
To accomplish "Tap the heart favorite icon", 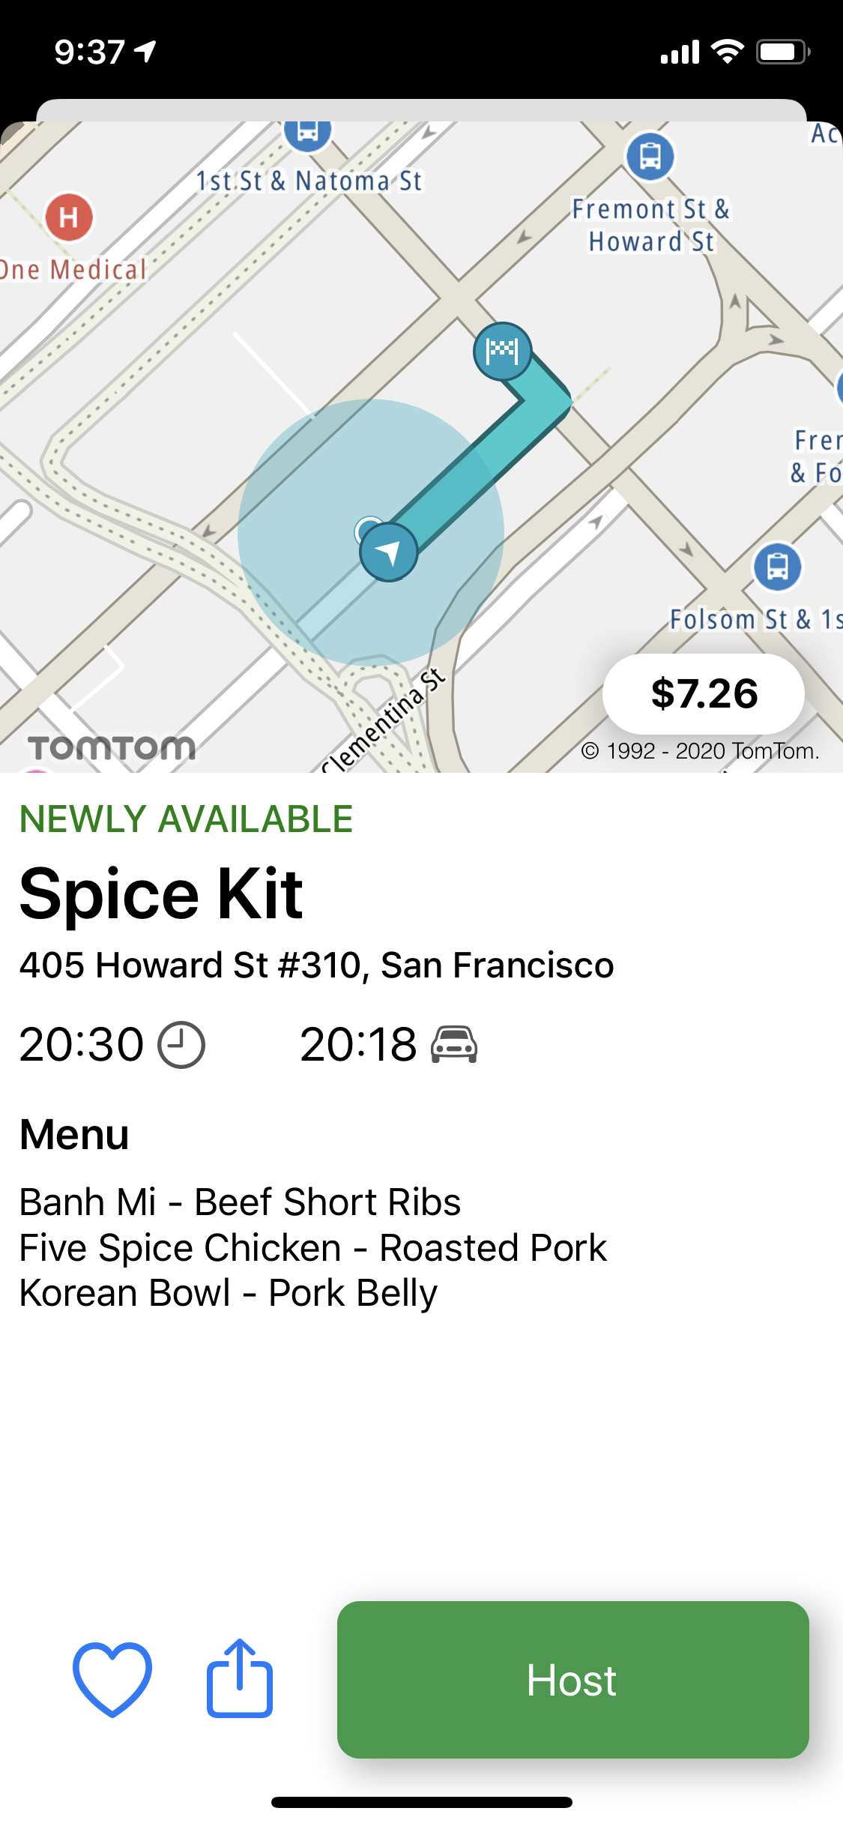I will [x=112, y=1679].
